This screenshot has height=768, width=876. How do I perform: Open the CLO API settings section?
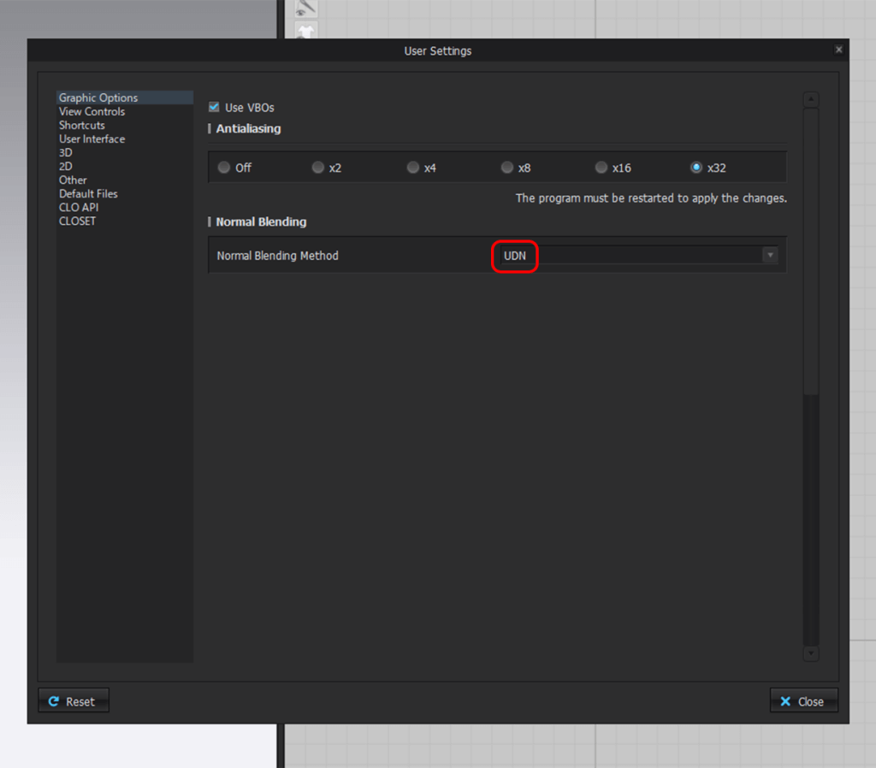(79, 207)
